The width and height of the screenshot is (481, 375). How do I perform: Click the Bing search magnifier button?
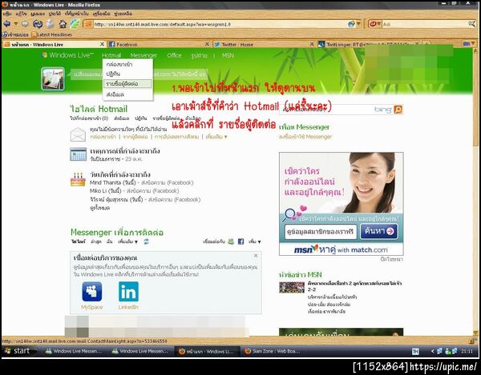coord(398,110)
